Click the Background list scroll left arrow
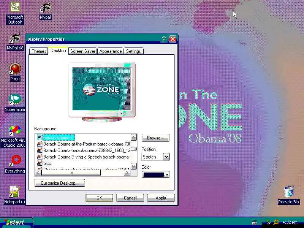 click(38, 173)
